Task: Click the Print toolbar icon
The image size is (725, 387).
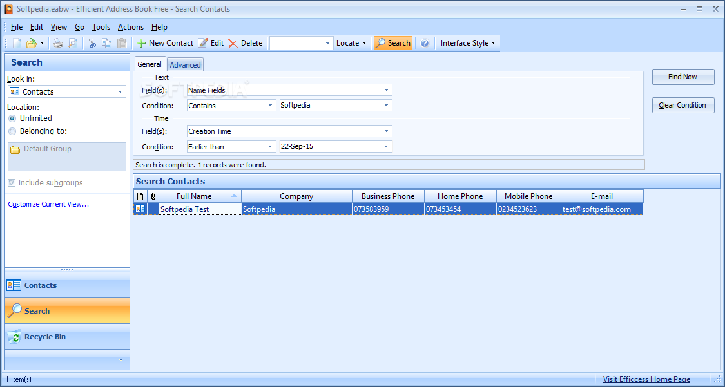Action: tap(58, 43)
